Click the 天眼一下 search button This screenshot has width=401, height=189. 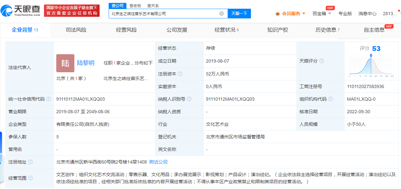point(239,14)
